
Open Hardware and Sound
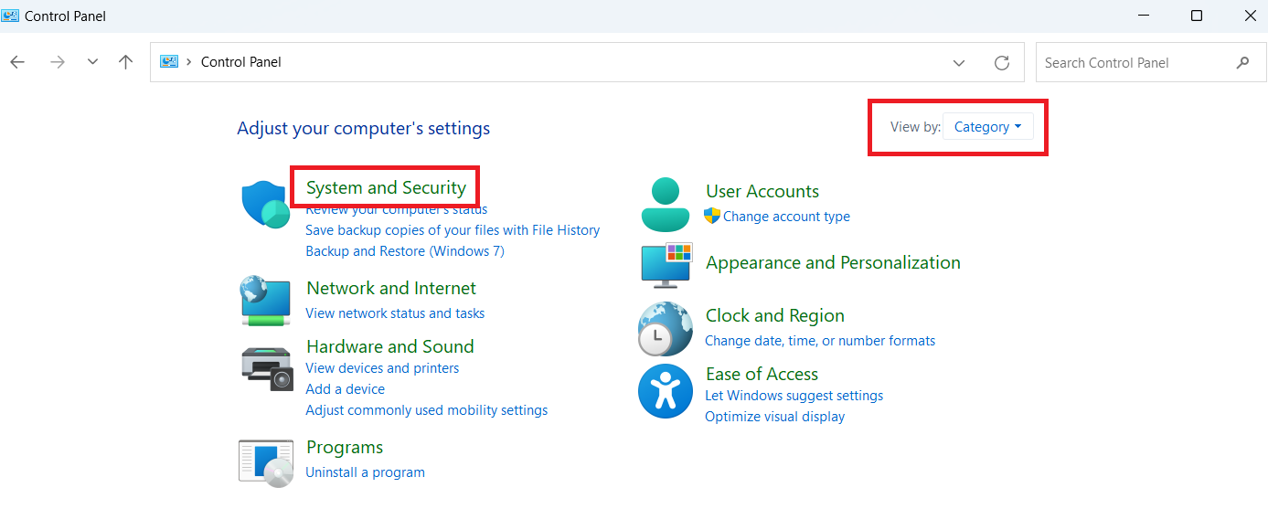tap(390, 346)
